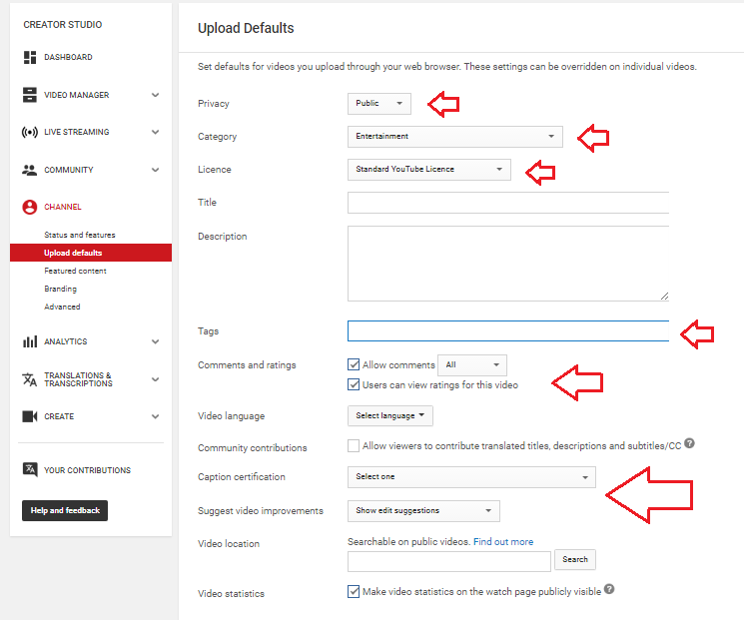This screenshot has width=744, height=620.
Task: Expand the Create section chevron
Action: pos(155,416)
